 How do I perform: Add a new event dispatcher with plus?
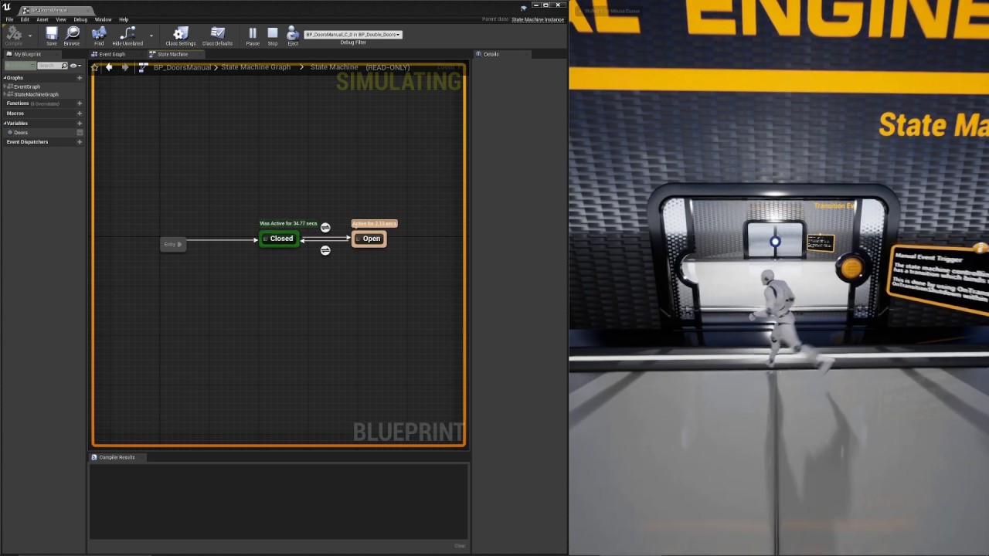coord(79,142)
